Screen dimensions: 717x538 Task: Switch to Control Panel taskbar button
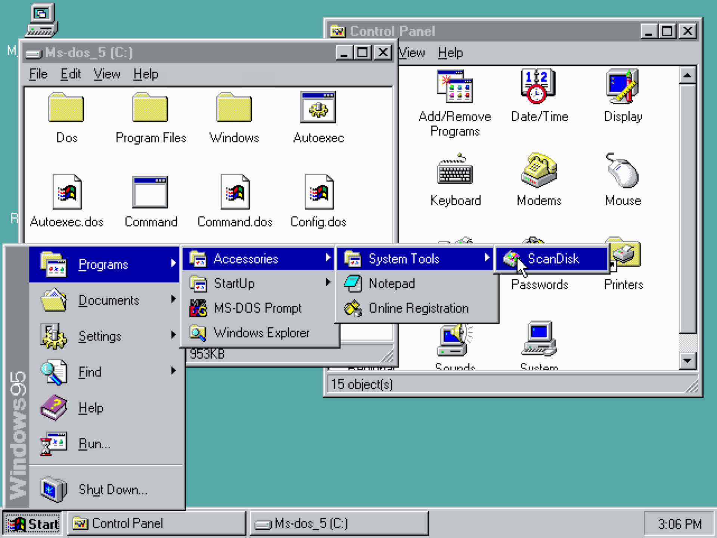[156, 523]
